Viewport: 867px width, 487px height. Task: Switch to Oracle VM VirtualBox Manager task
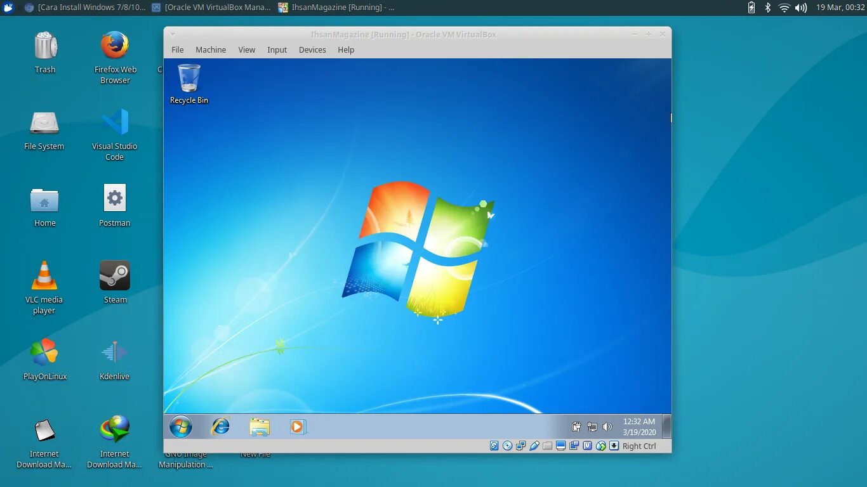click(x=212, y=8)
